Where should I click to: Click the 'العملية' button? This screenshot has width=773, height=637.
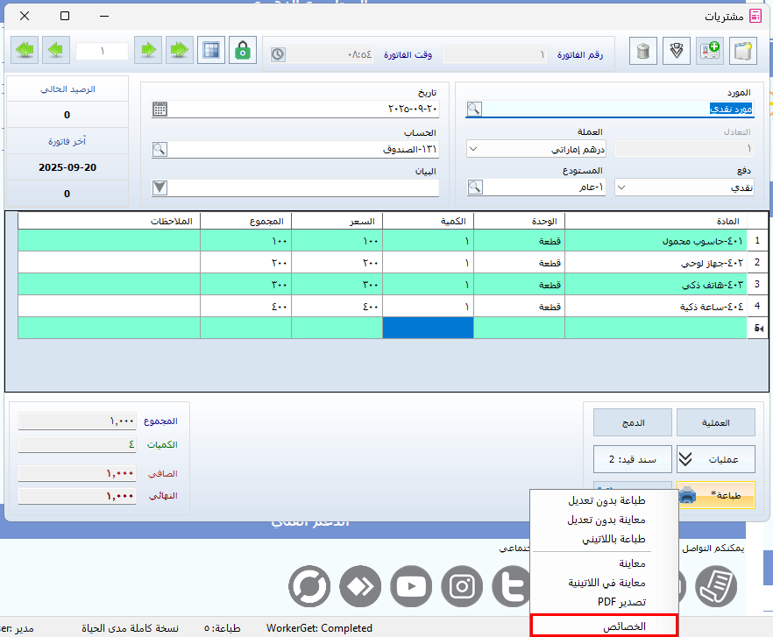715,422
